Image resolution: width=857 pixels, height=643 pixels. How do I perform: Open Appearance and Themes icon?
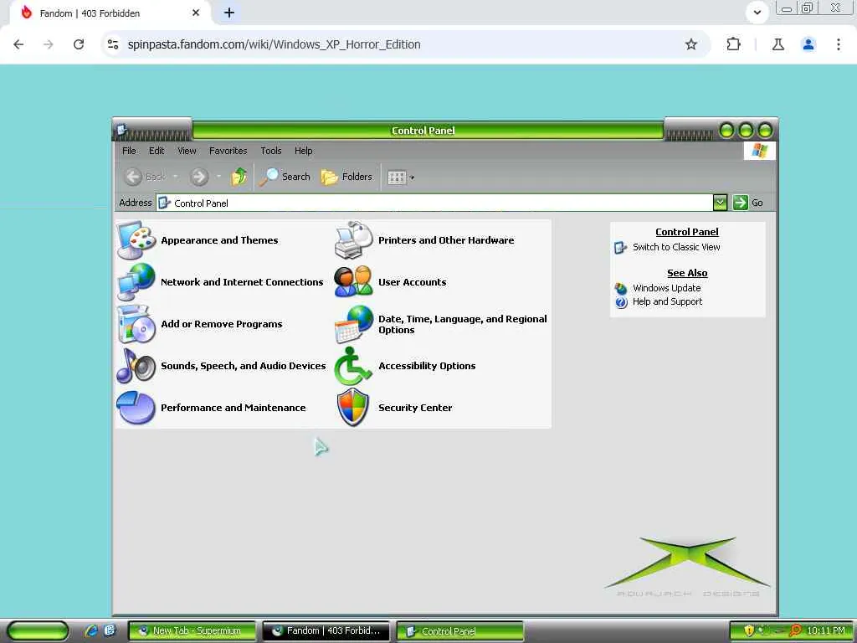pyautogui.click(x=136, y=240)
